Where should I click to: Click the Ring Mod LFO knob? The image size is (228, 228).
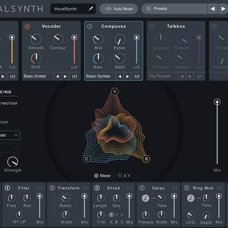tap(190, 215)
